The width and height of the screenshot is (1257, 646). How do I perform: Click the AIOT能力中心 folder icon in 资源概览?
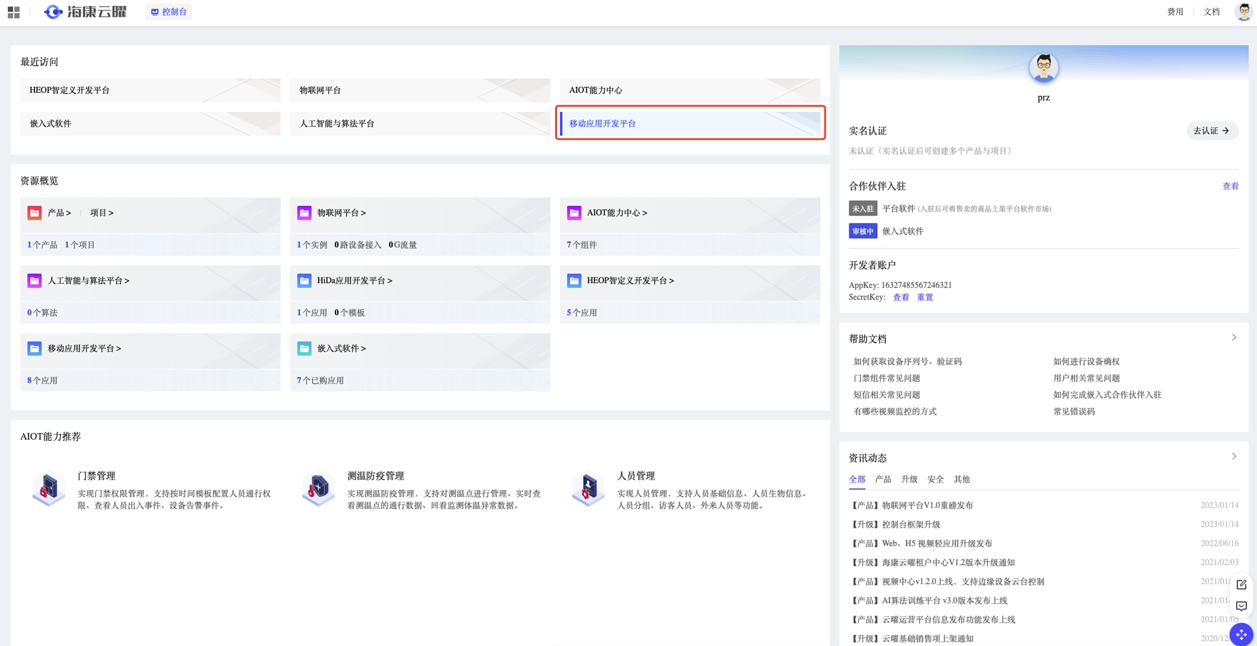[574, 213]
